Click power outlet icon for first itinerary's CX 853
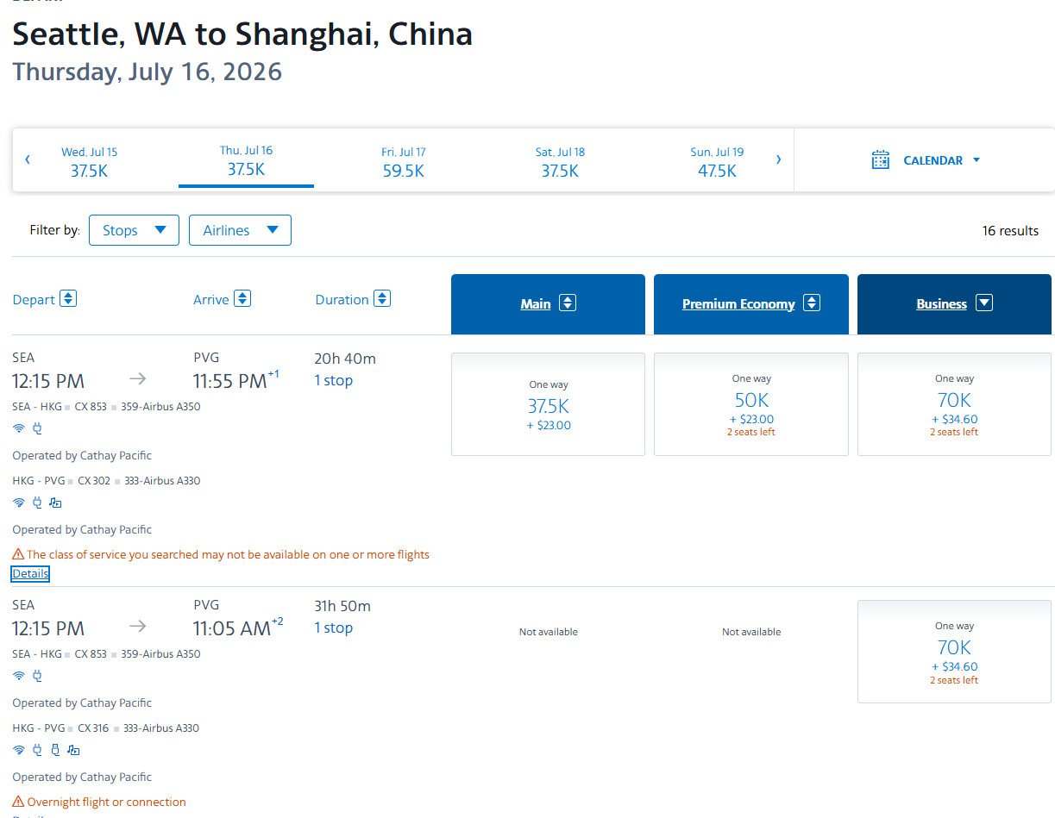This screenshot has height=818, width=1055. [37, 428]
